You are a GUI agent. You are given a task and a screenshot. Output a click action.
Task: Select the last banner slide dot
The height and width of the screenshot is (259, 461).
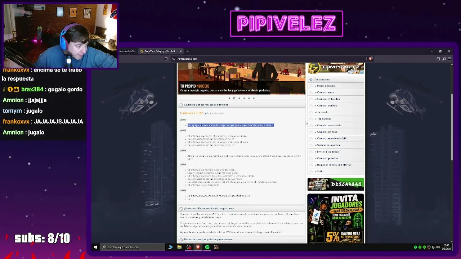[254, 98]
